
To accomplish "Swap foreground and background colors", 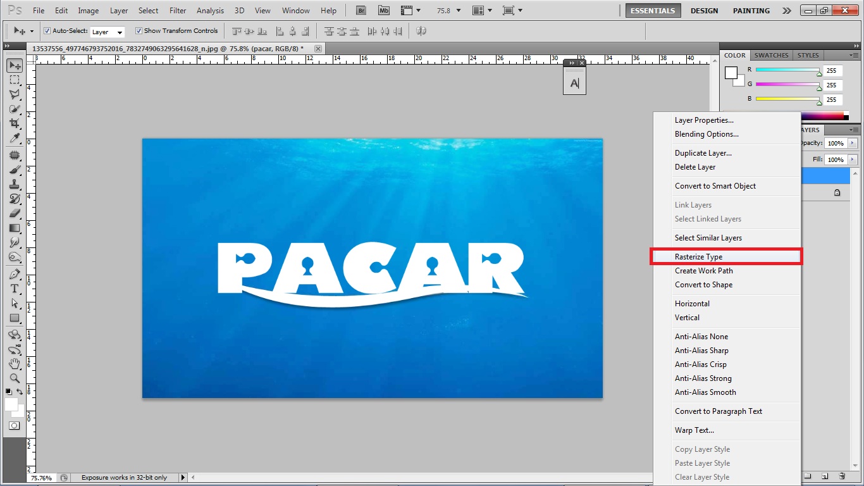I will pyautogui.click(x=20, y=392).
